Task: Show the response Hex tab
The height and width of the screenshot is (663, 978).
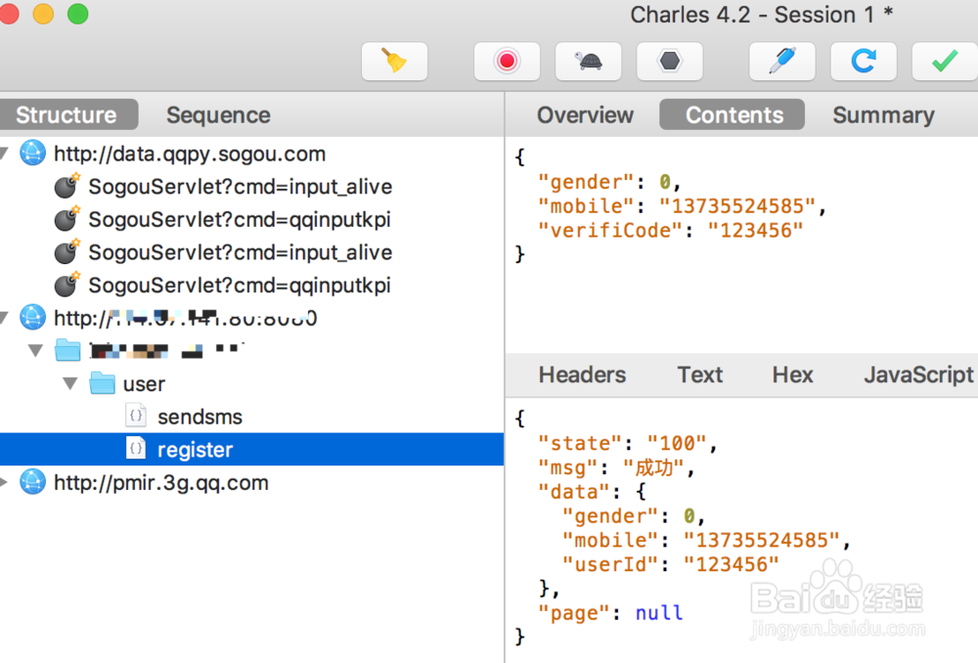Action: (792, 375)
